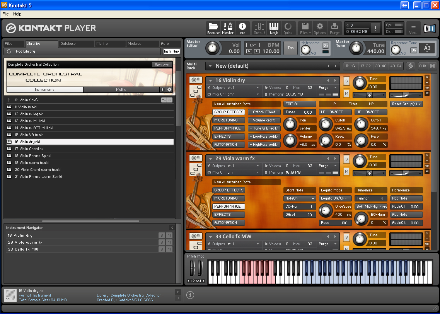
Task: Adjust the Master Editor Vol knob
Action: (x=212, y=48)
